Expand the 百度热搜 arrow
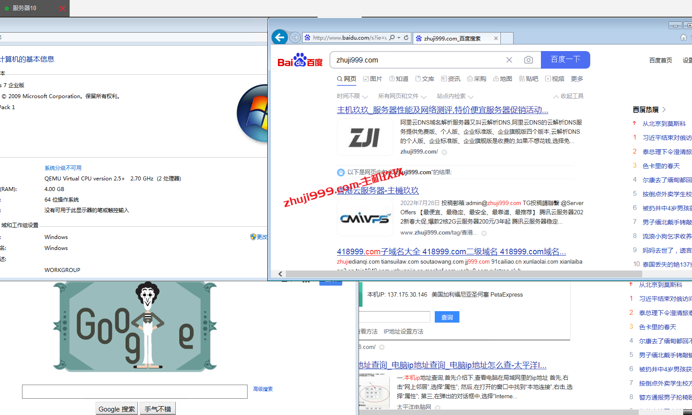Screen dimensions: 692x415 [x=664, y=110]
